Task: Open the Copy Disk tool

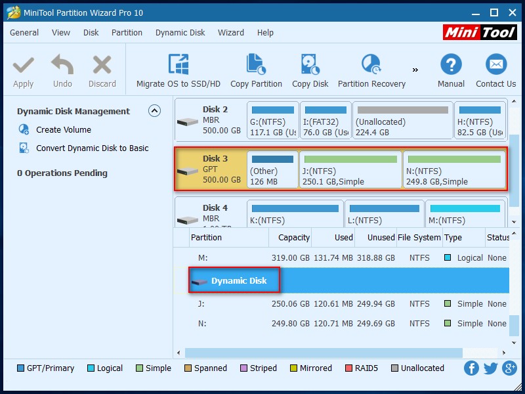Action: (x=310, y=65)
